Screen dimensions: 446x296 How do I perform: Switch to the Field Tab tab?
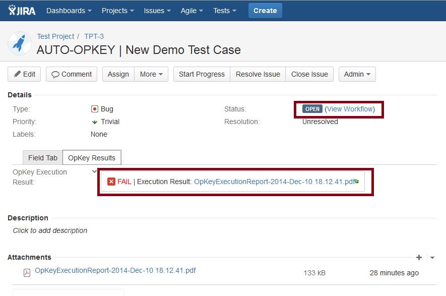[x=43, y=158]
